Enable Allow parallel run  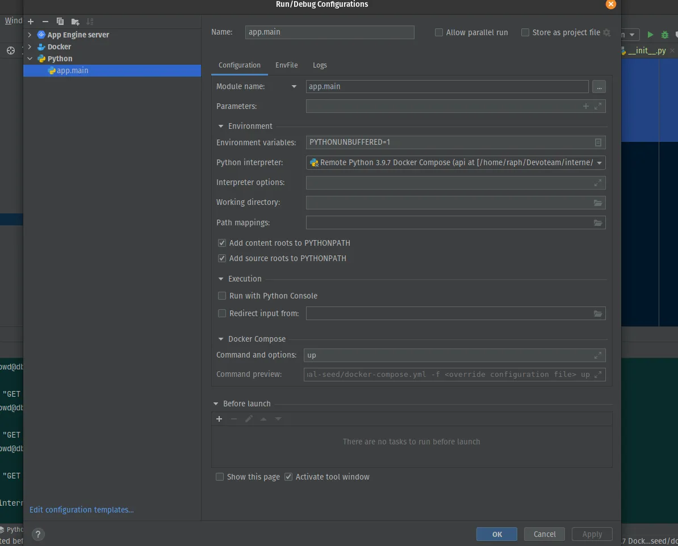click(x=439, y=32)
